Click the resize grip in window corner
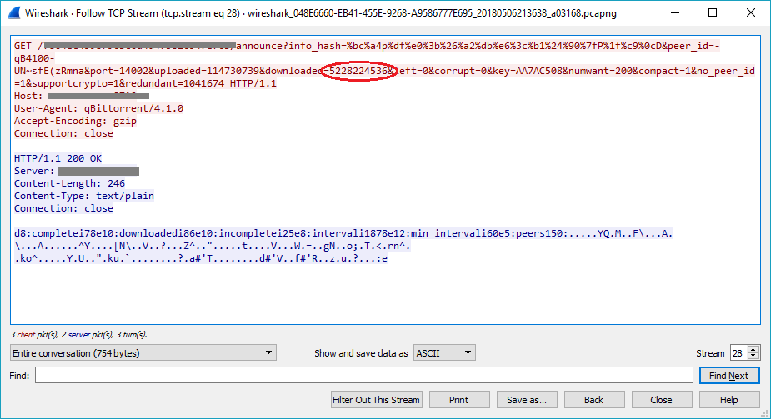The height and width of the screenshot is (419, 771). [x=765, y=414]
